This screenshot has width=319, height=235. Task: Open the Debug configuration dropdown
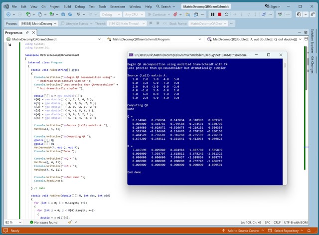coord(110,14)
